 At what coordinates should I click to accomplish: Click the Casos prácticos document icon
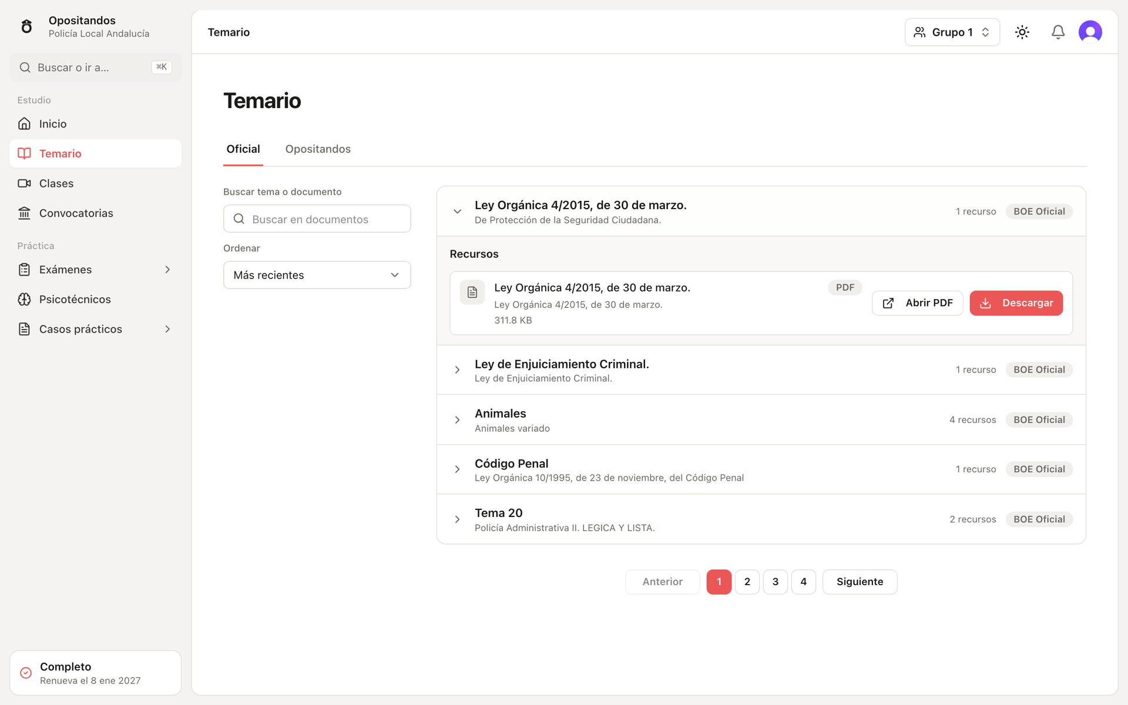pos(24,329)
